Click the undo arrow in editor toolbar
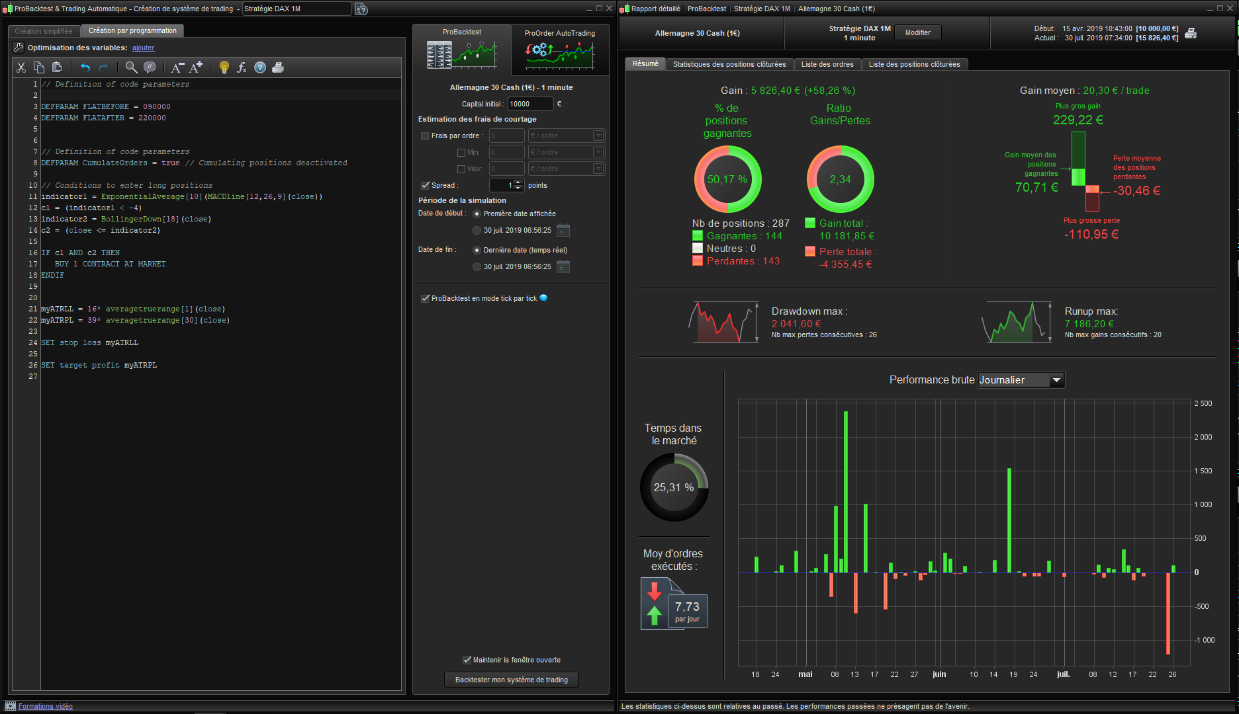 coord(85,67)
